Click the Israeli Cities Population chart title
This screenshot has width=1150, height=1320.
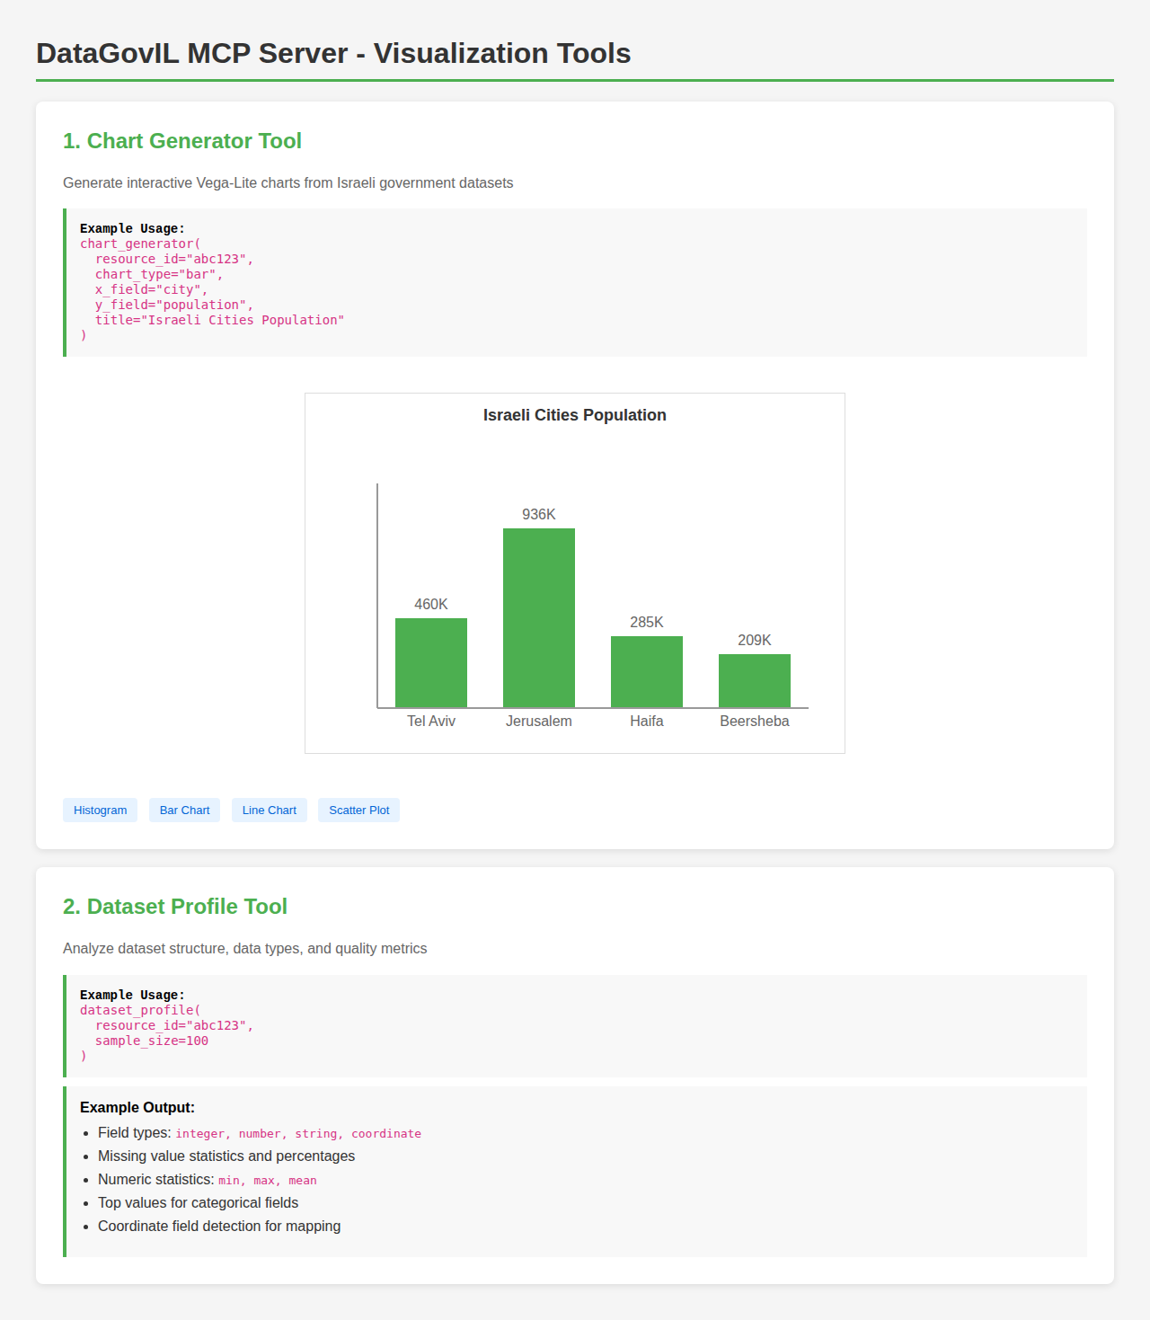click(573, 415)
